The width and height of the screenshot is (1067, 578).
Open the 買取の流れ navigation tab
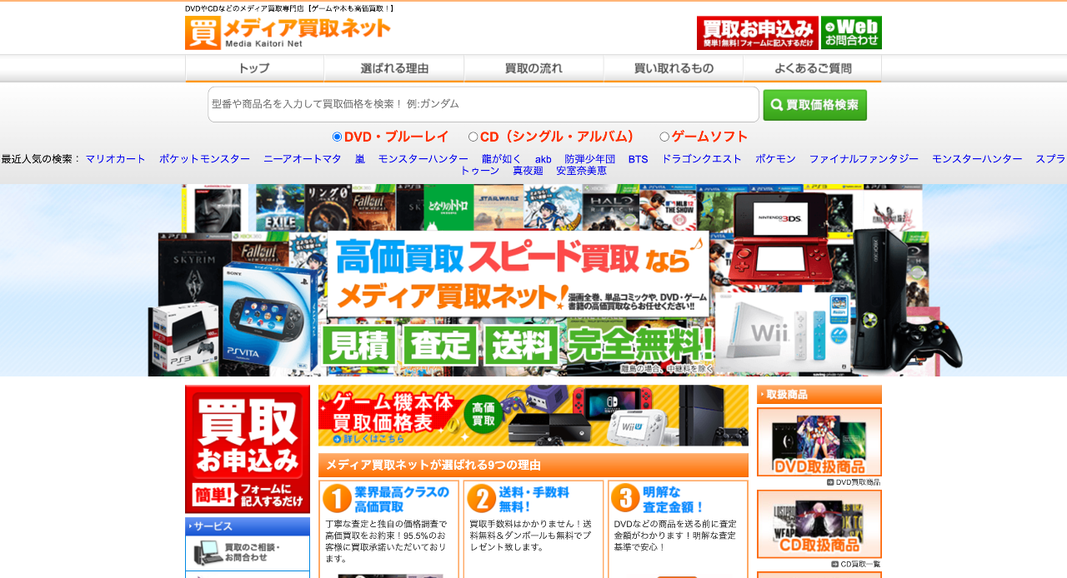coord(533,68)
